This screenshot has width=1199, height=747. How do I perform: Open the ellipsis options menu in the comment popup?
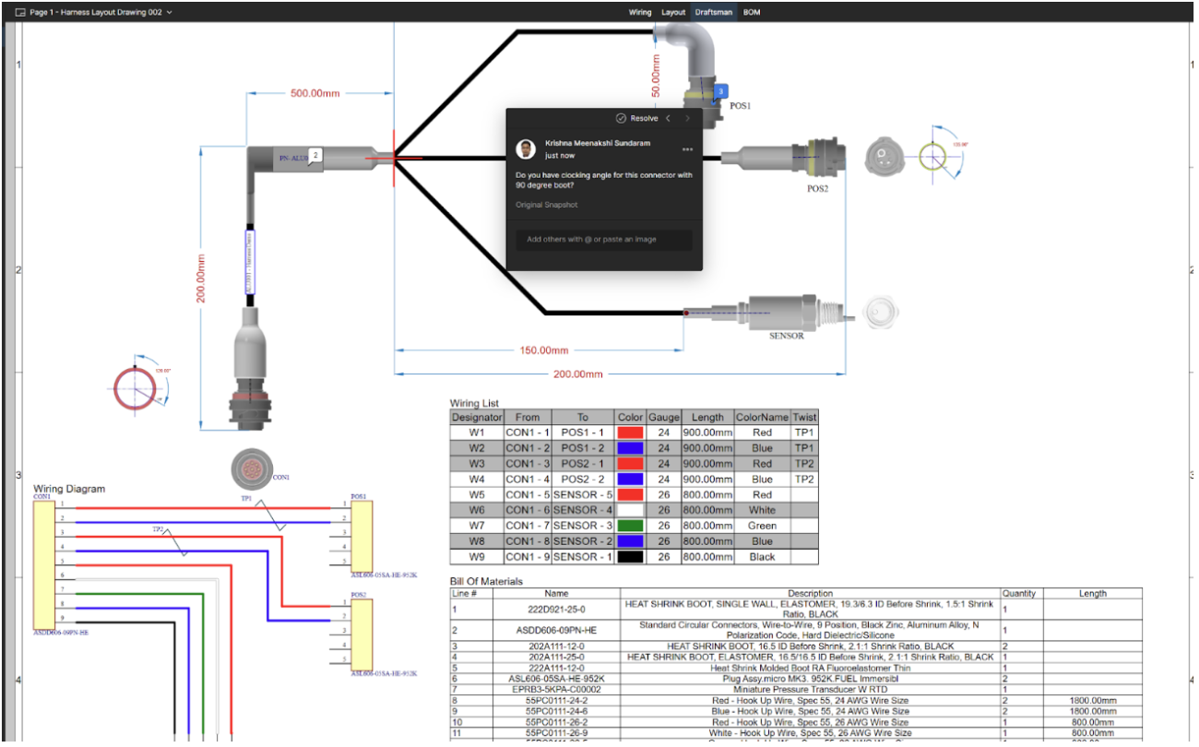point(687,149)
